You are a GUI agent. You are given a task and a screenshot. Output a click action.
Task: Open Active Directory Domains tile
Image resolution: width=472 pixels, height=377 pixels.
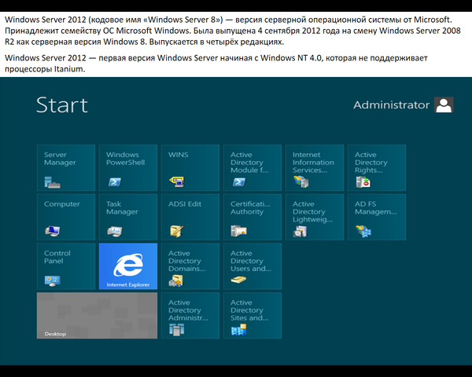(190, 266)
